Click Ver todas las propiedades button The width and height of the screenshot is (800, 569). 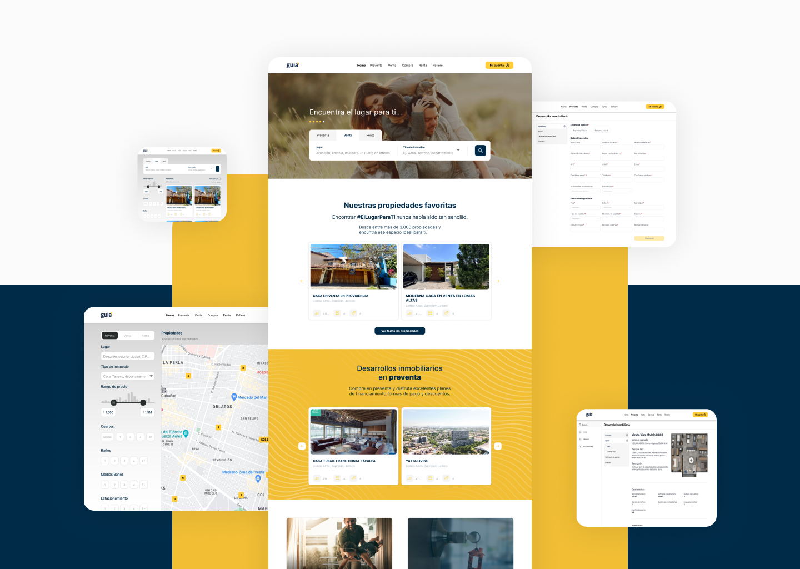click(400, 331)
